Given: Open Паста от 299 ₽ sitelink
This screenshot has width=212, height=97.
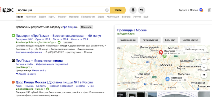Looking at the screenshot, I should (x=61, y=39).
